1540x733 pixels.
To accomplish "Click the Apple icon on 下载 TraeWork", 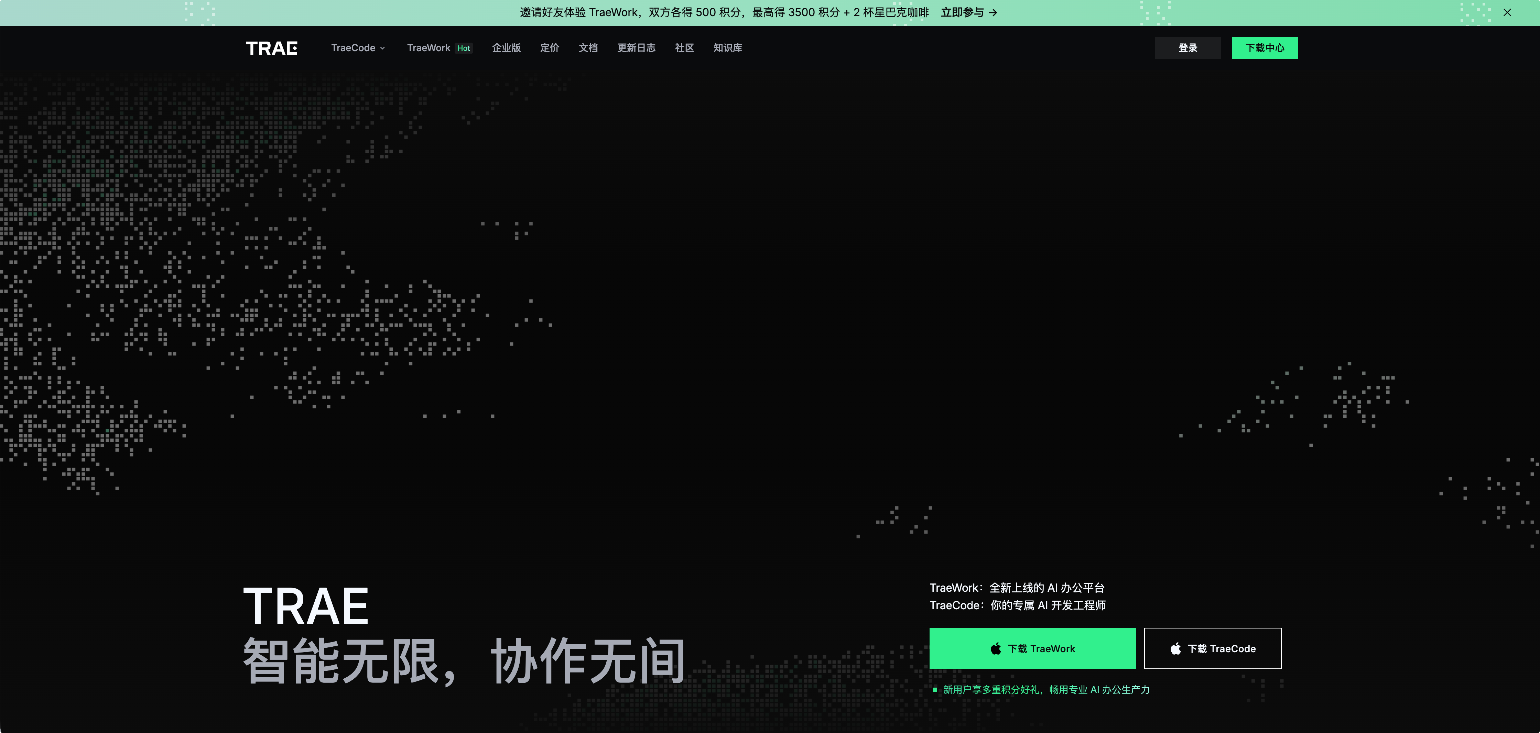I will point(996,648).
